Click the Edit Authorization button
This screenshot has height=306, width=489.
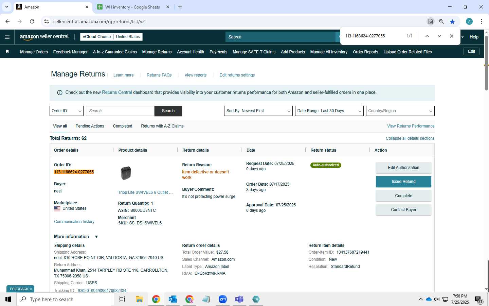403,168
